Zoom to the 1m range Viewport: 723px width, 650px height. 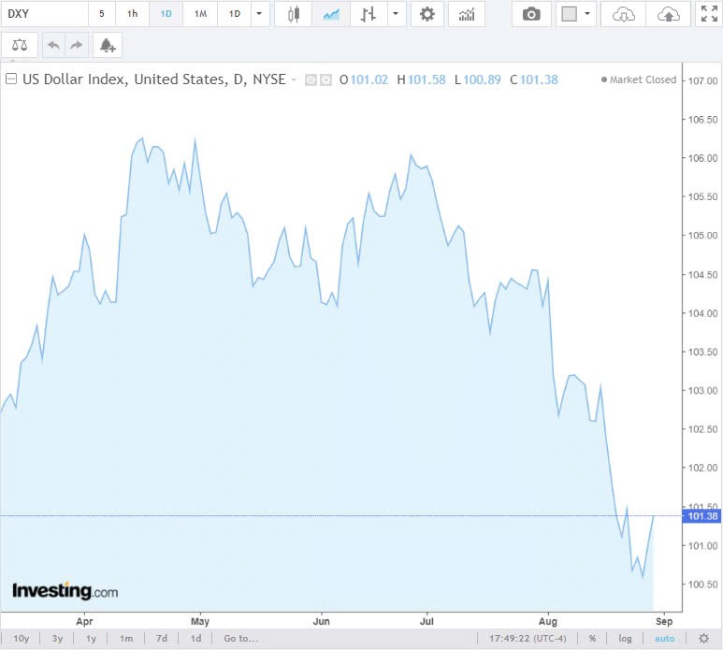click(126, 639)
